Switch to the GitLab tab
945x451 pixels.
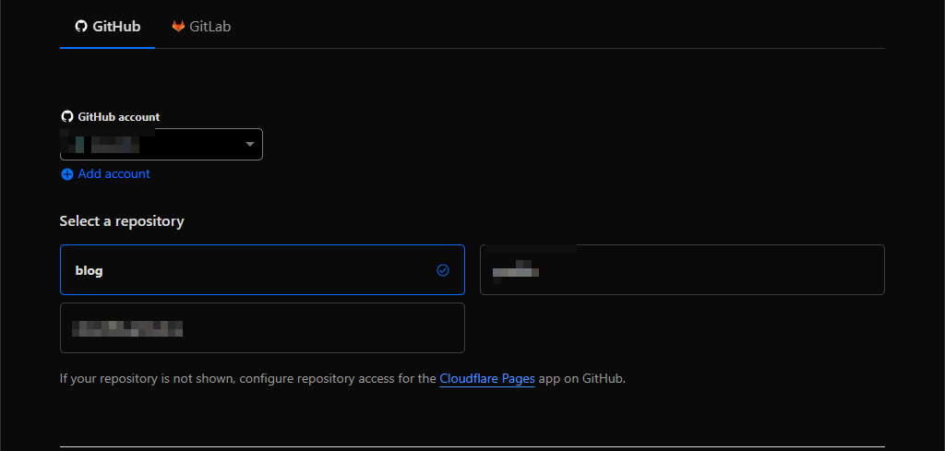pyautogui.click(x=201, y=27)
